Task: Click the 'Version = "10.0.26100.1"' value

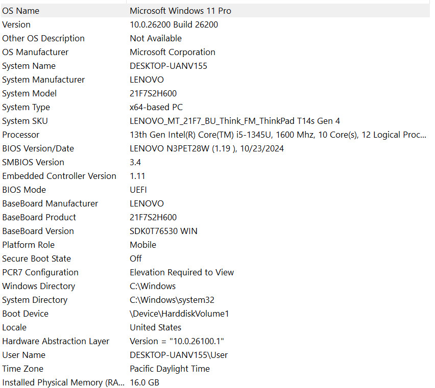Action: [x=177, y=341]
